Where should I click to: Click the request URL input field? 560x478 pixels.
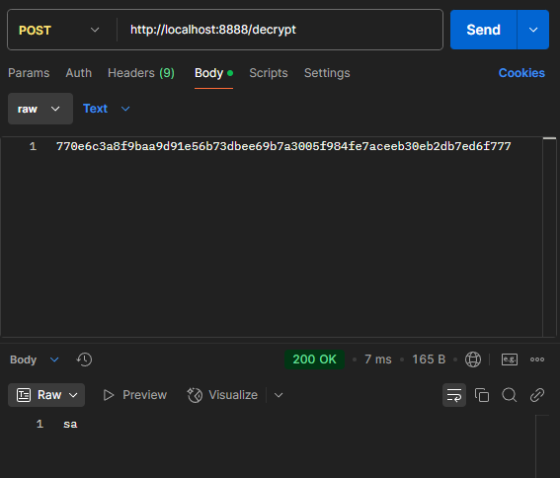click(x=280, y=30)
